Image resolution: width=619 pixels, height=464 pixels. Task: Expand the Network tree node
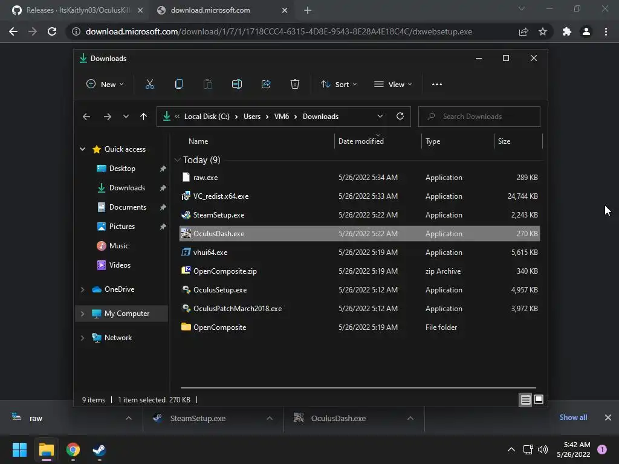(x=82, y=338)
